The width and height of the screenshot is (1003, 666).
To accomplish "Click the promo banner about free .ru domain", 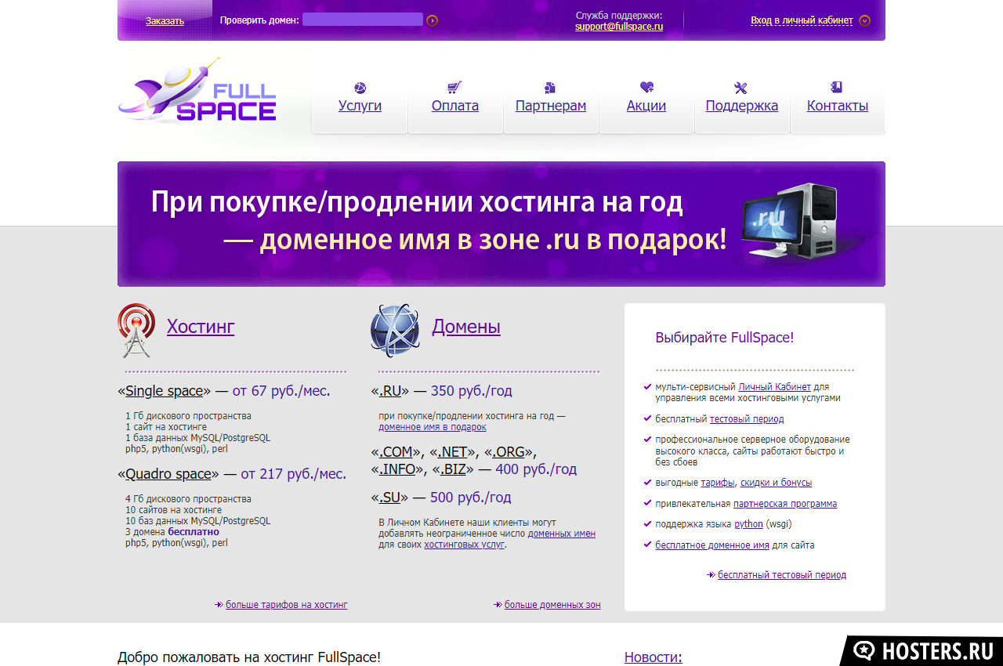I will (x=501, y=224).
